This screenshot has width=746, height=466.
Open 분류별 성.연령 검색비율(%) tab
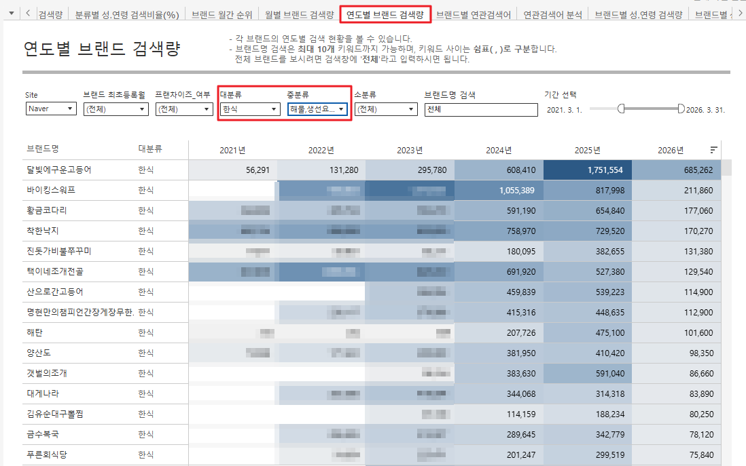(126, 14)
